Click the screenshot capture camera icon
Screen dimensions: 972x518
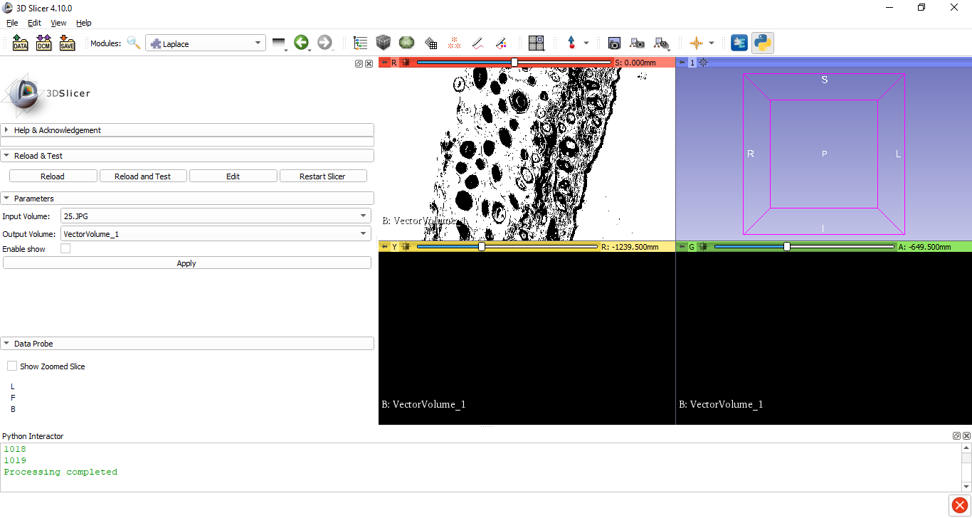pos(614,43)
